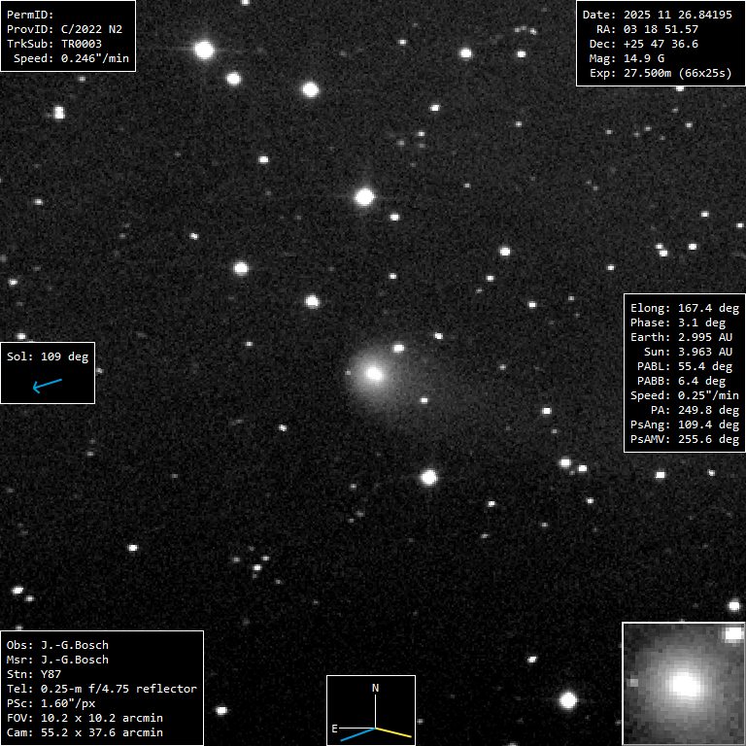This screenshot has height=746, width=746.
Task: Click the PsAMV 255.6 deg entry
Action: coord(684,439)
